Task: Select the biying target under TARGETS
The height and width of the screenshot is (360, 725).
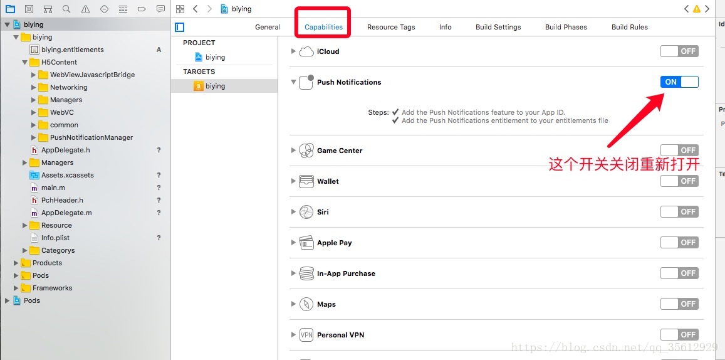Action: click(x=224, y=86)
